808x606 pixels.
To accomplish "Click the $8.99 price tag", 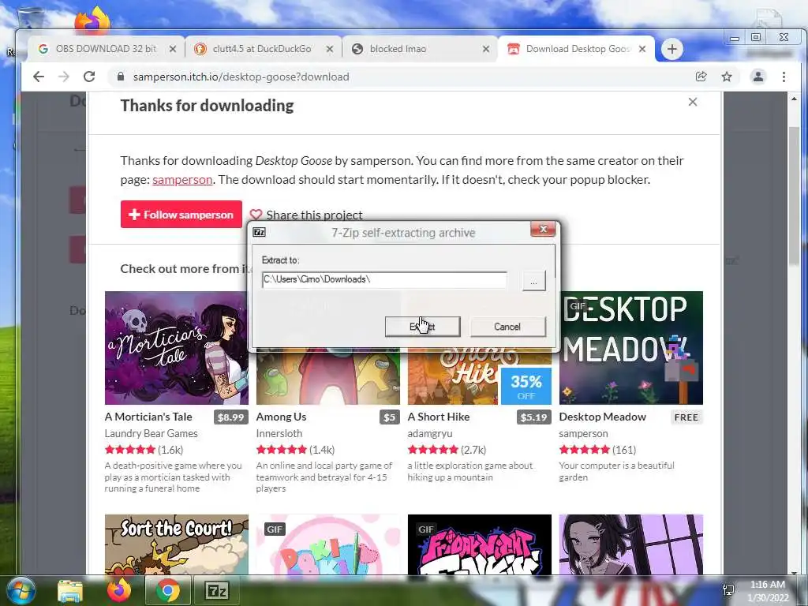I will coord(231,417).
